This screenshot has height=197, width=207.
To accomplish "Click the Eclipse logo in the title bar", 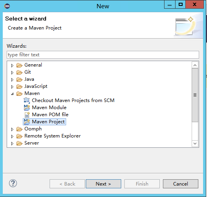I will (7, 6).
